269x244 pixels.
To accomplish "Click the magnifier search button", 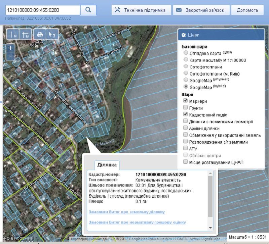I will coord(88,10).
